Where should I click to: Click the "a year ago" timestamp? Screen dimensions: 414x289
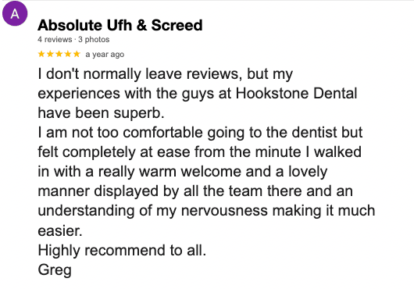[105, 55]
